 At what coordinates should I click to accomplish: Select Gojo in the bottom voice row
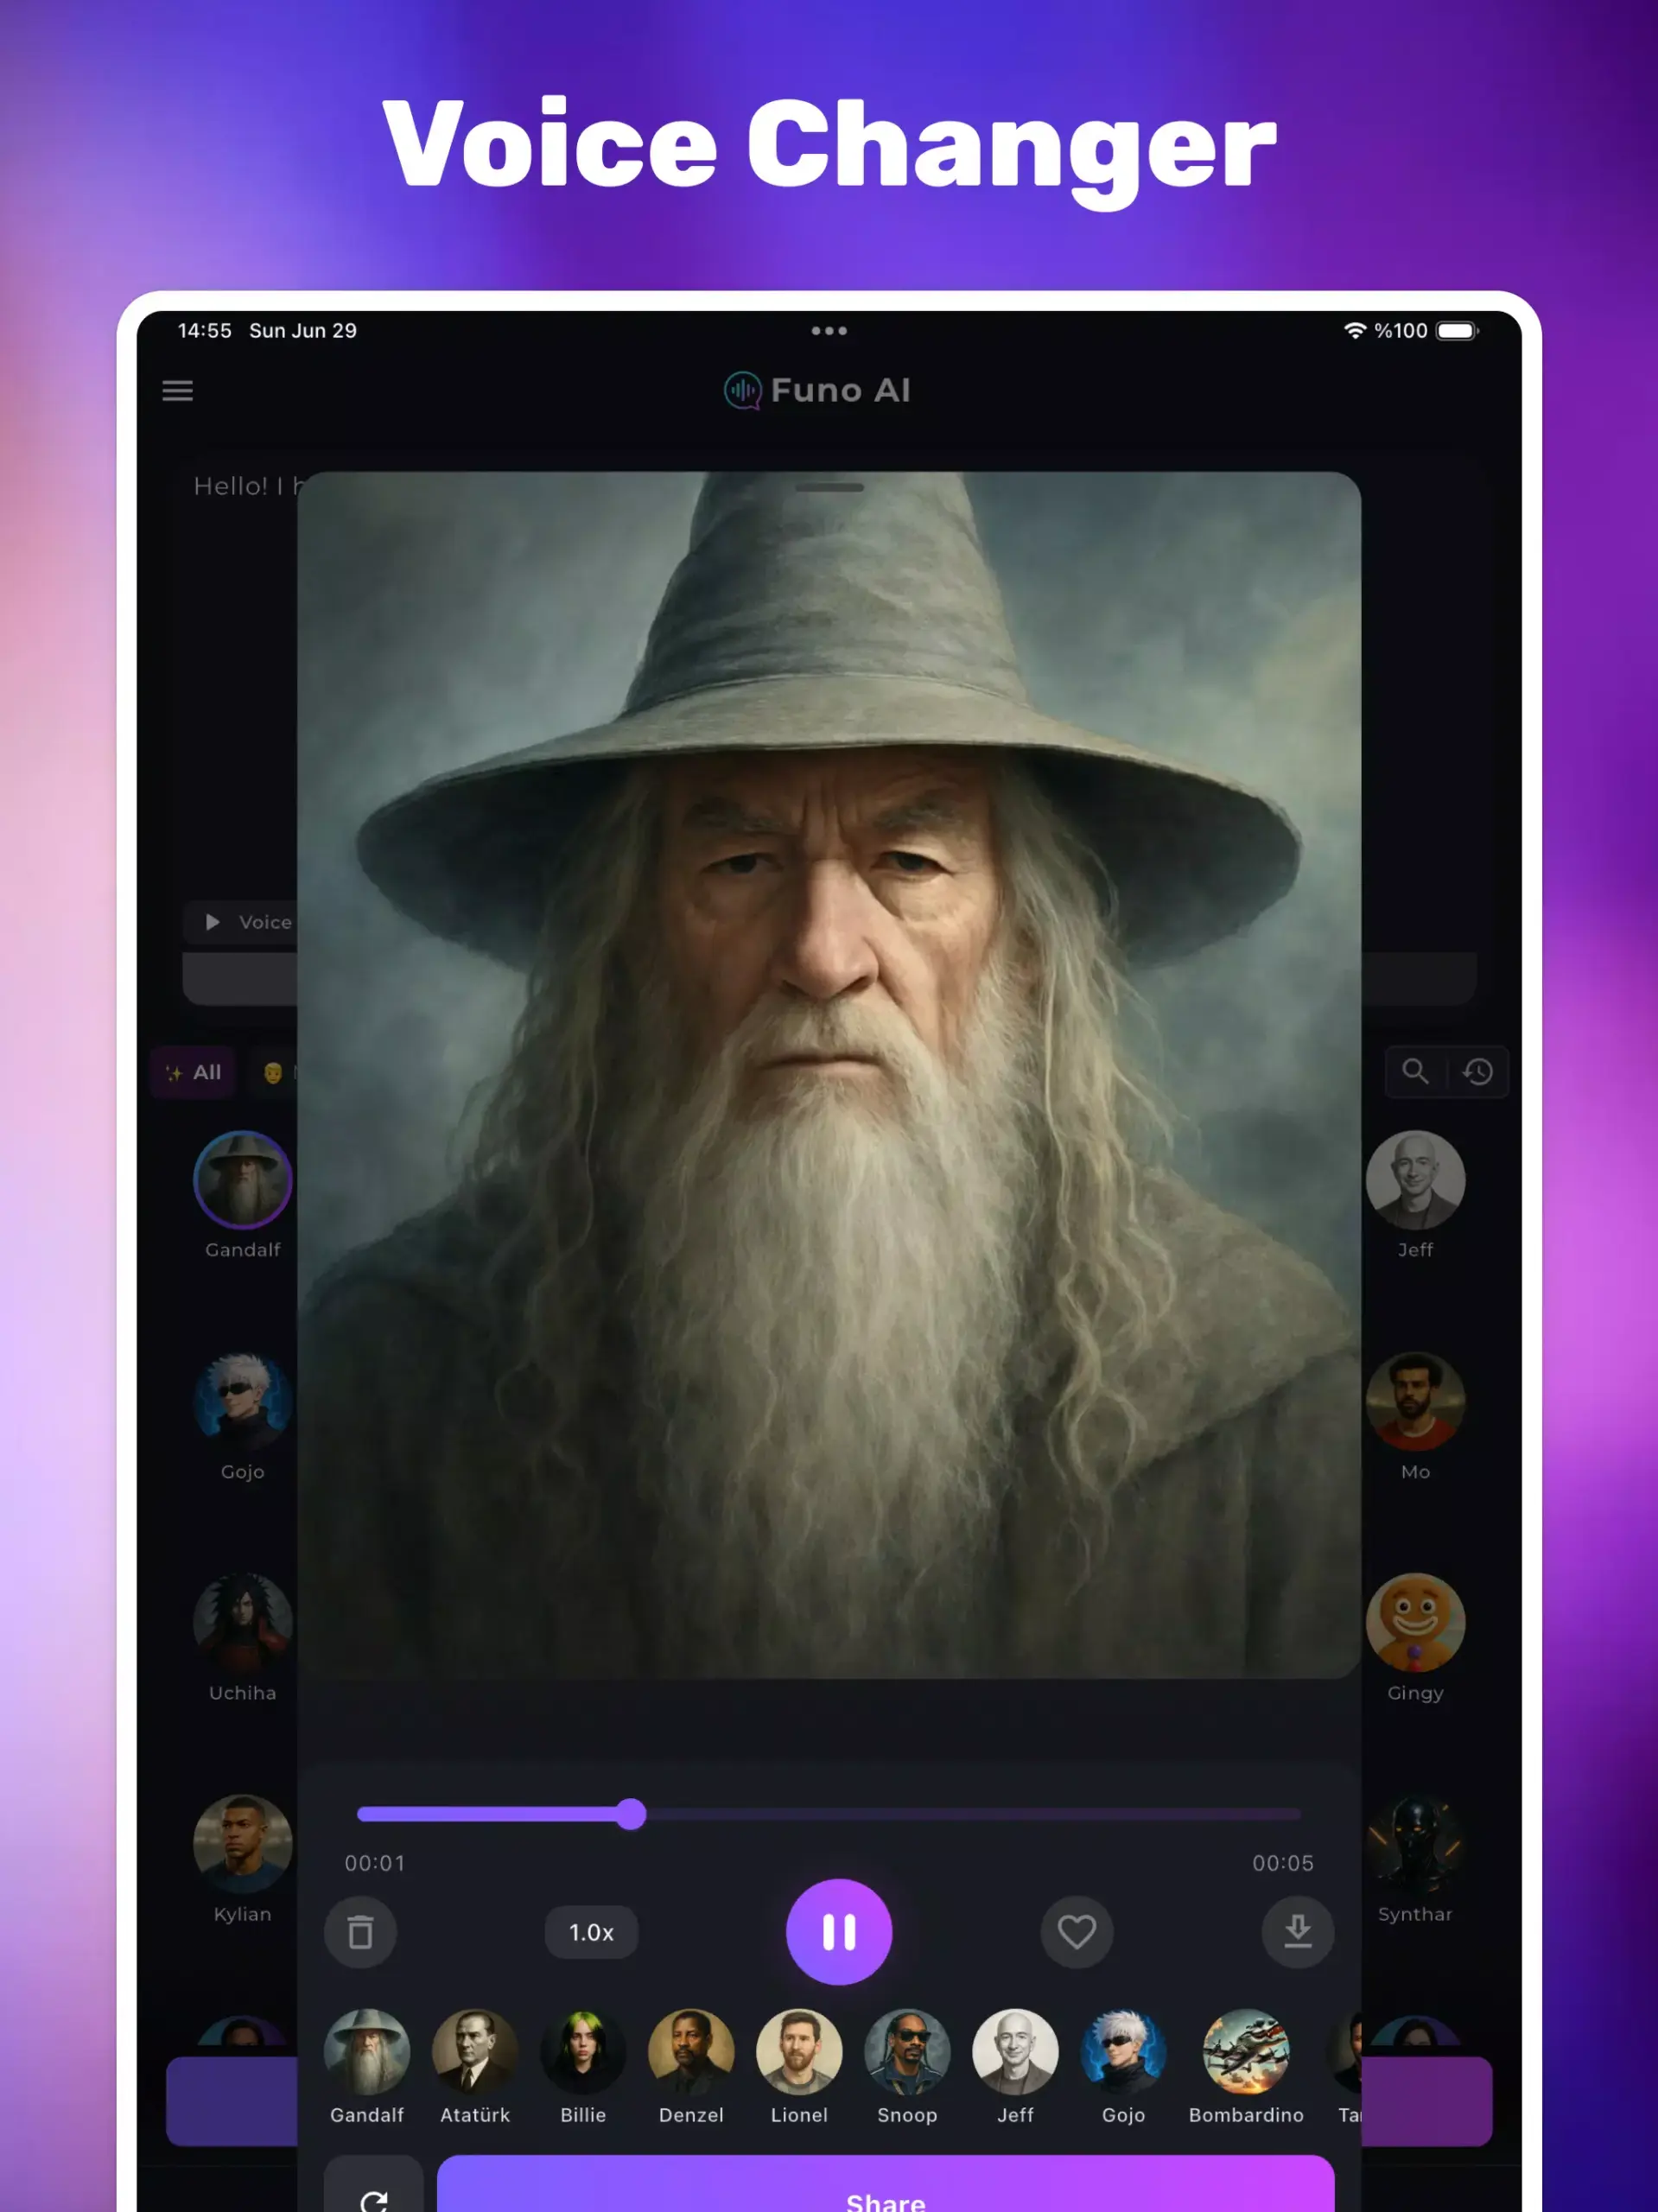[x=1123, y=2066]
